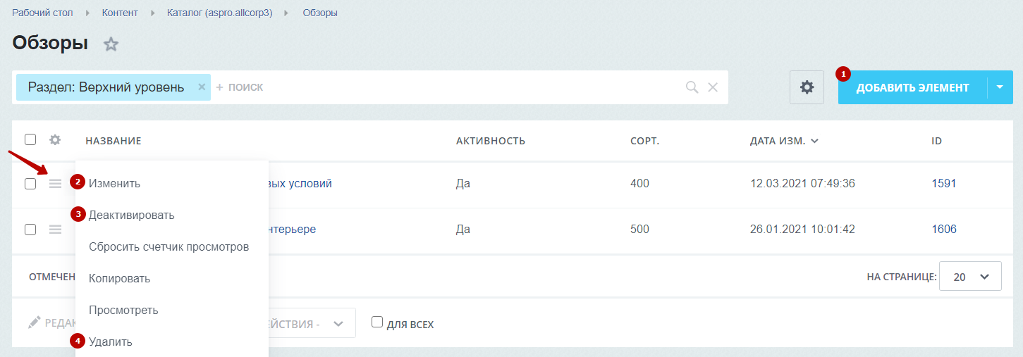Open the 'На странице' 20 dropdown
Image resolution: width=1023 pixels, height=357 pixels.
point(969,277)
